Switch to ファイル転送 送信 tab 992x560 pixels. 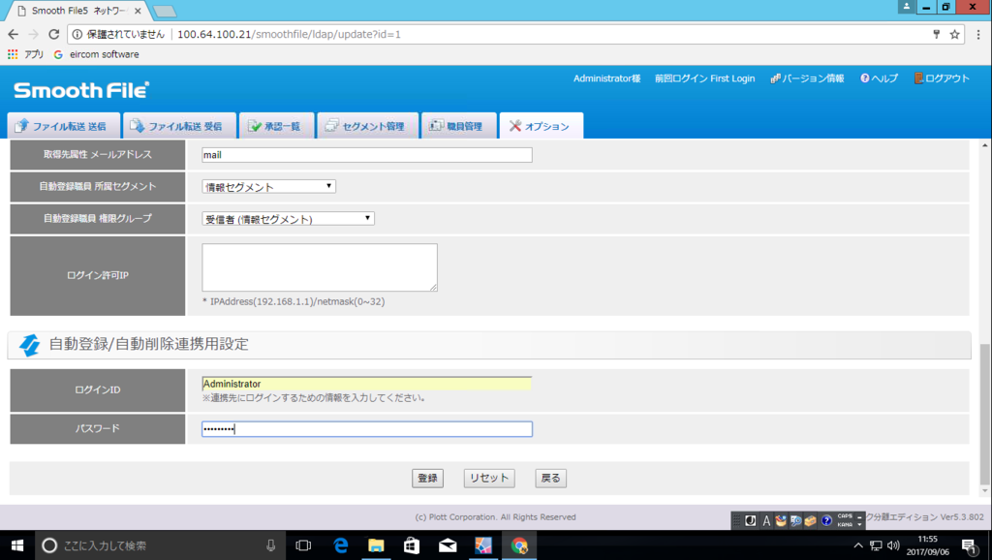coord(64,125)
